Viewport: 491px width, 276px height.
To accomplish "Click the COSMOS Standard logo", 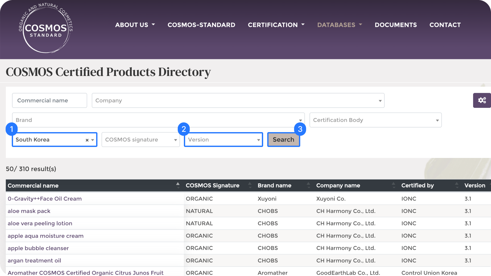I will point(46,28).
